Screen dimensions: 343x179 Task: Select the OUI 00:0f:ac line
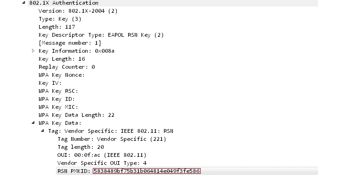point(102,155)
